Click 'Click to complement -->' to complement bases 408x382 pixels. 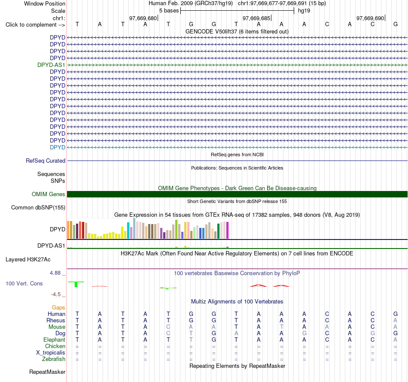click(x=35, y=25)
